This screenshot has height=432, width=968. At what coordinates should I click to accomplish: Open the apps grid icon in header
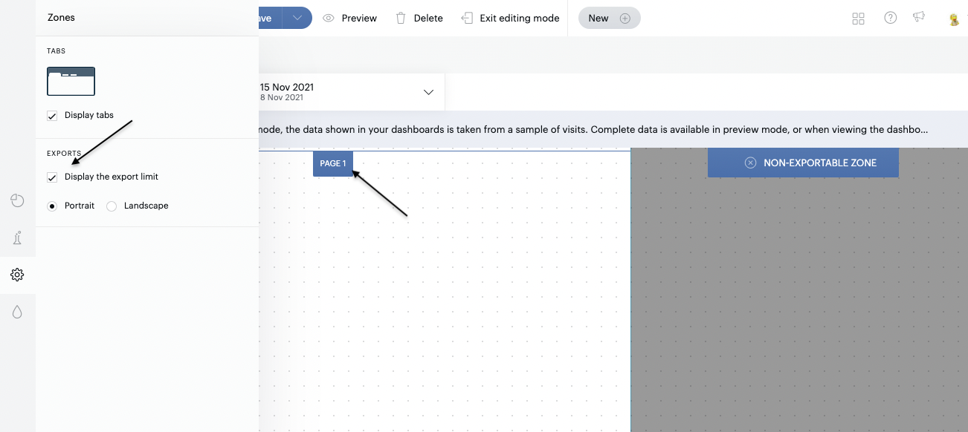click(858, 19)
